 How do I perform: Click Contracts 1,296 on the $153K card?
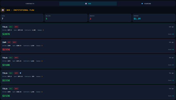(32, 92)
